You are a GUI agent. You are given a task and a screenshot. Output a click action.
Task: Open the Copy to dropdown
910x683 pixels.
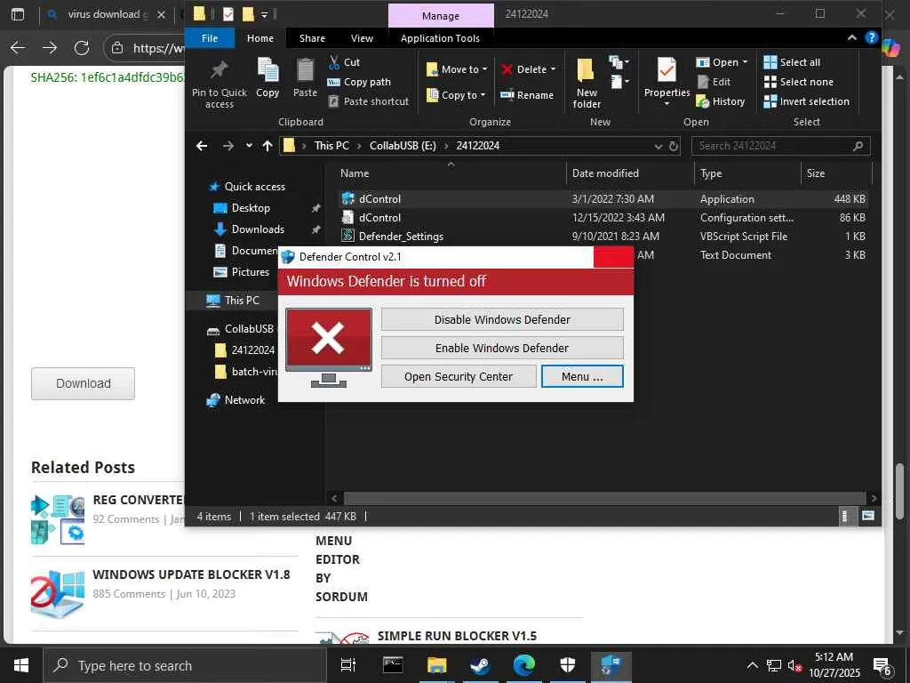[x=456, y=94]
